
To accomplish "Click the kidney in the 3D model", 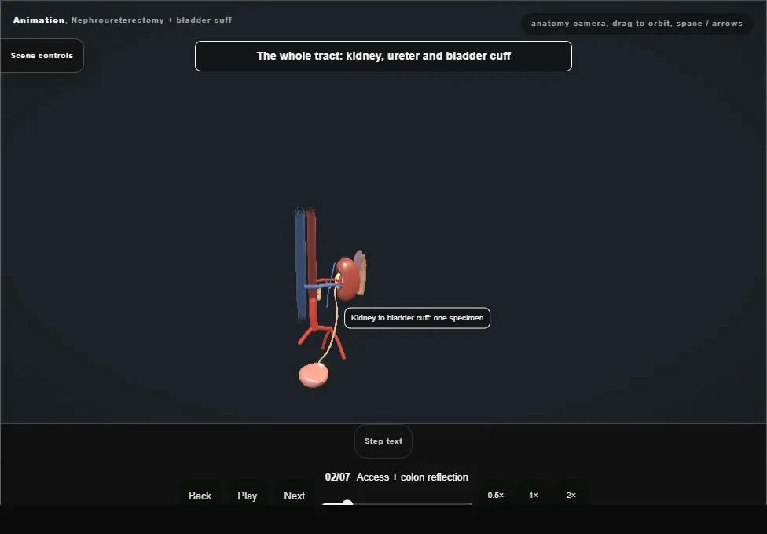I will (x=348, y=279).
